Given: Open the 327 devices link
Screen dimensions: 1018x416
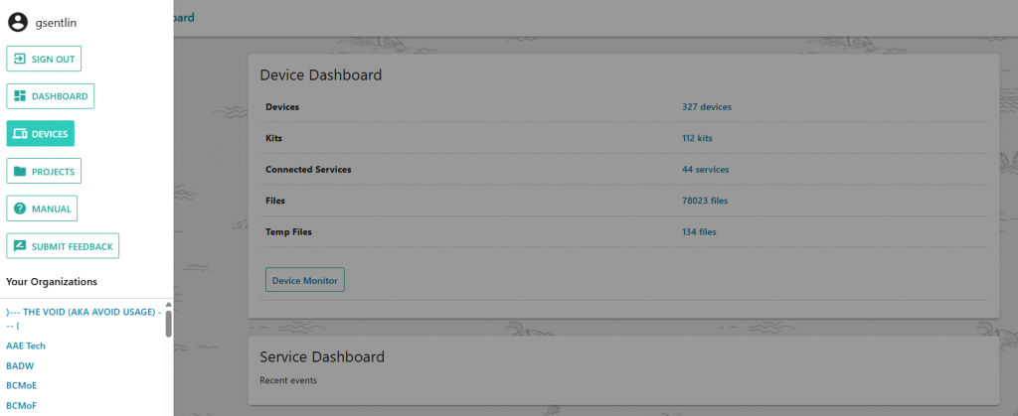Looking at the screenshot, I should (706, 107).
